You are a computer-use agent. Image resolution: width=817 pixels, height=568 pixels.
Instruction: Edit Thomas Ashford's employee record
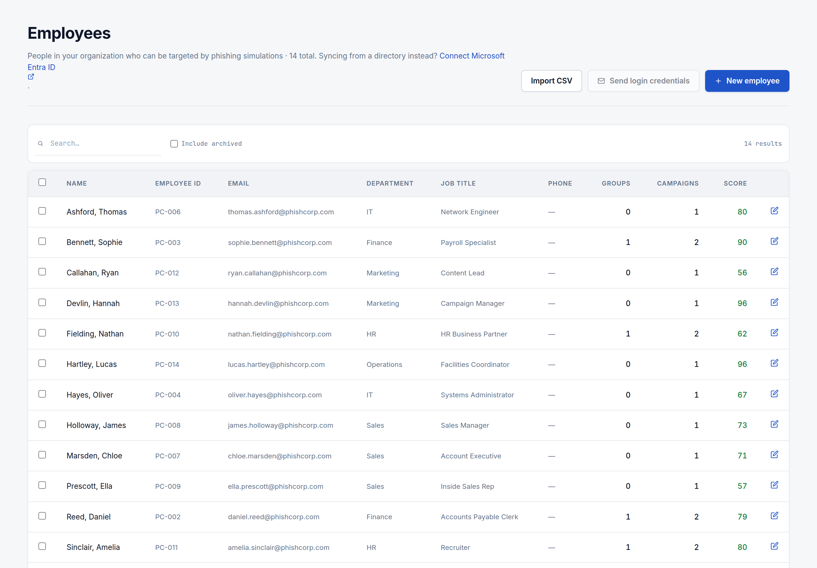(x=774, y=211)
